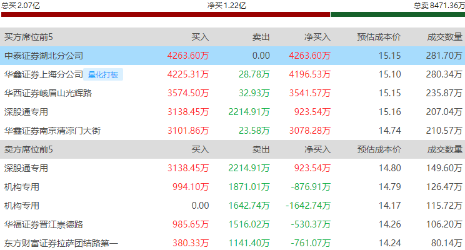Image resolution: width=465 pixels, height=250 pixels.
Task: Click the 32.93万 sell value
Action: pyautogui.click(x=254, y=93)
